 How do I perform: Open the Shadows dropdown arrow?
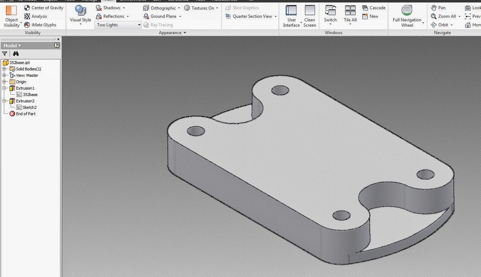click(124, 8)
